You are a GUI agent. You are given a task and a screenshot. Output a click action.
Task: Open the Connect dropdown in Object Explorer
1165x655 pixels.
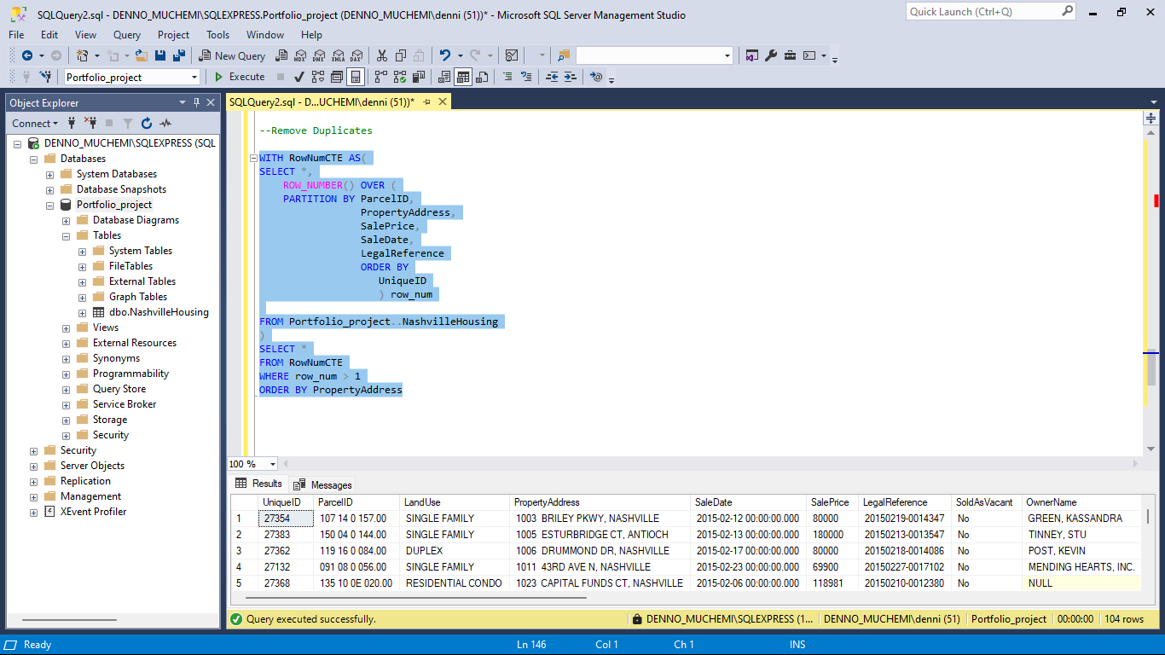point(35,123)
